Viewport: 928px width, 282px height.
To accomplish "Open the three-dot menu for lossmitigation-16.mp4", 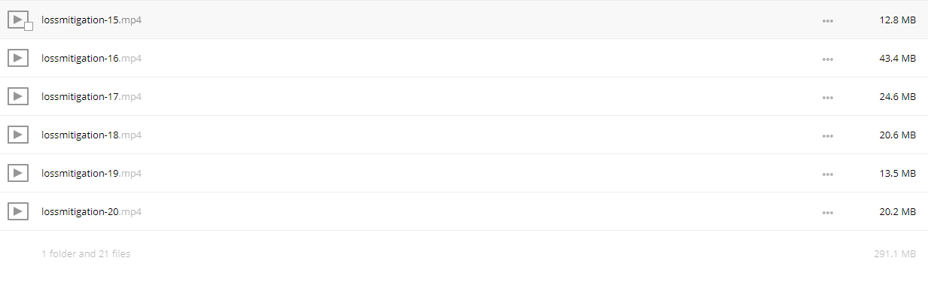I will pyautogui.click(x=828, y=59).
